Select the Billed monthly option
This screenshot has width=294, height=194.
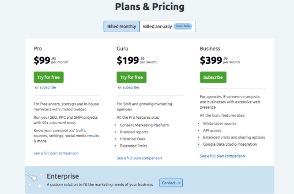[121, 26]
